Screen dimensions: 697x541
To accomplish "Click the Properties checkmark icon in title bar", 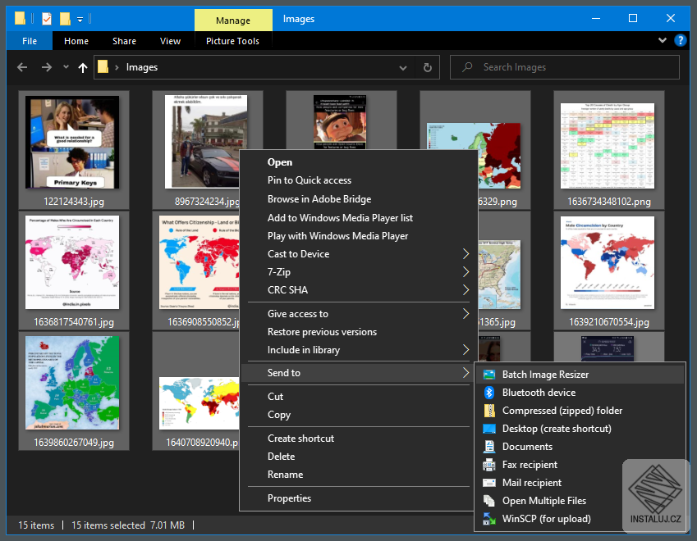I will pos(47,19).
